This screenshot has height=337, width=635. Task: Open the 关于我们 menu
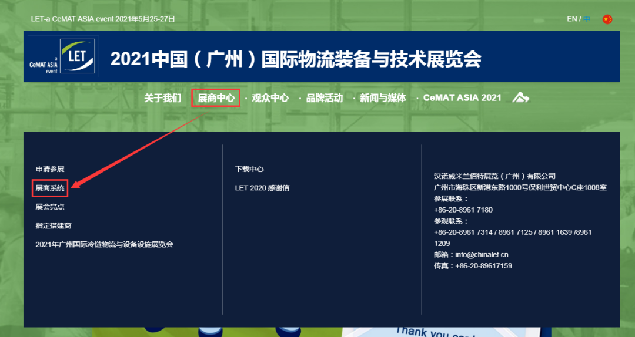[x=163, y=98]
